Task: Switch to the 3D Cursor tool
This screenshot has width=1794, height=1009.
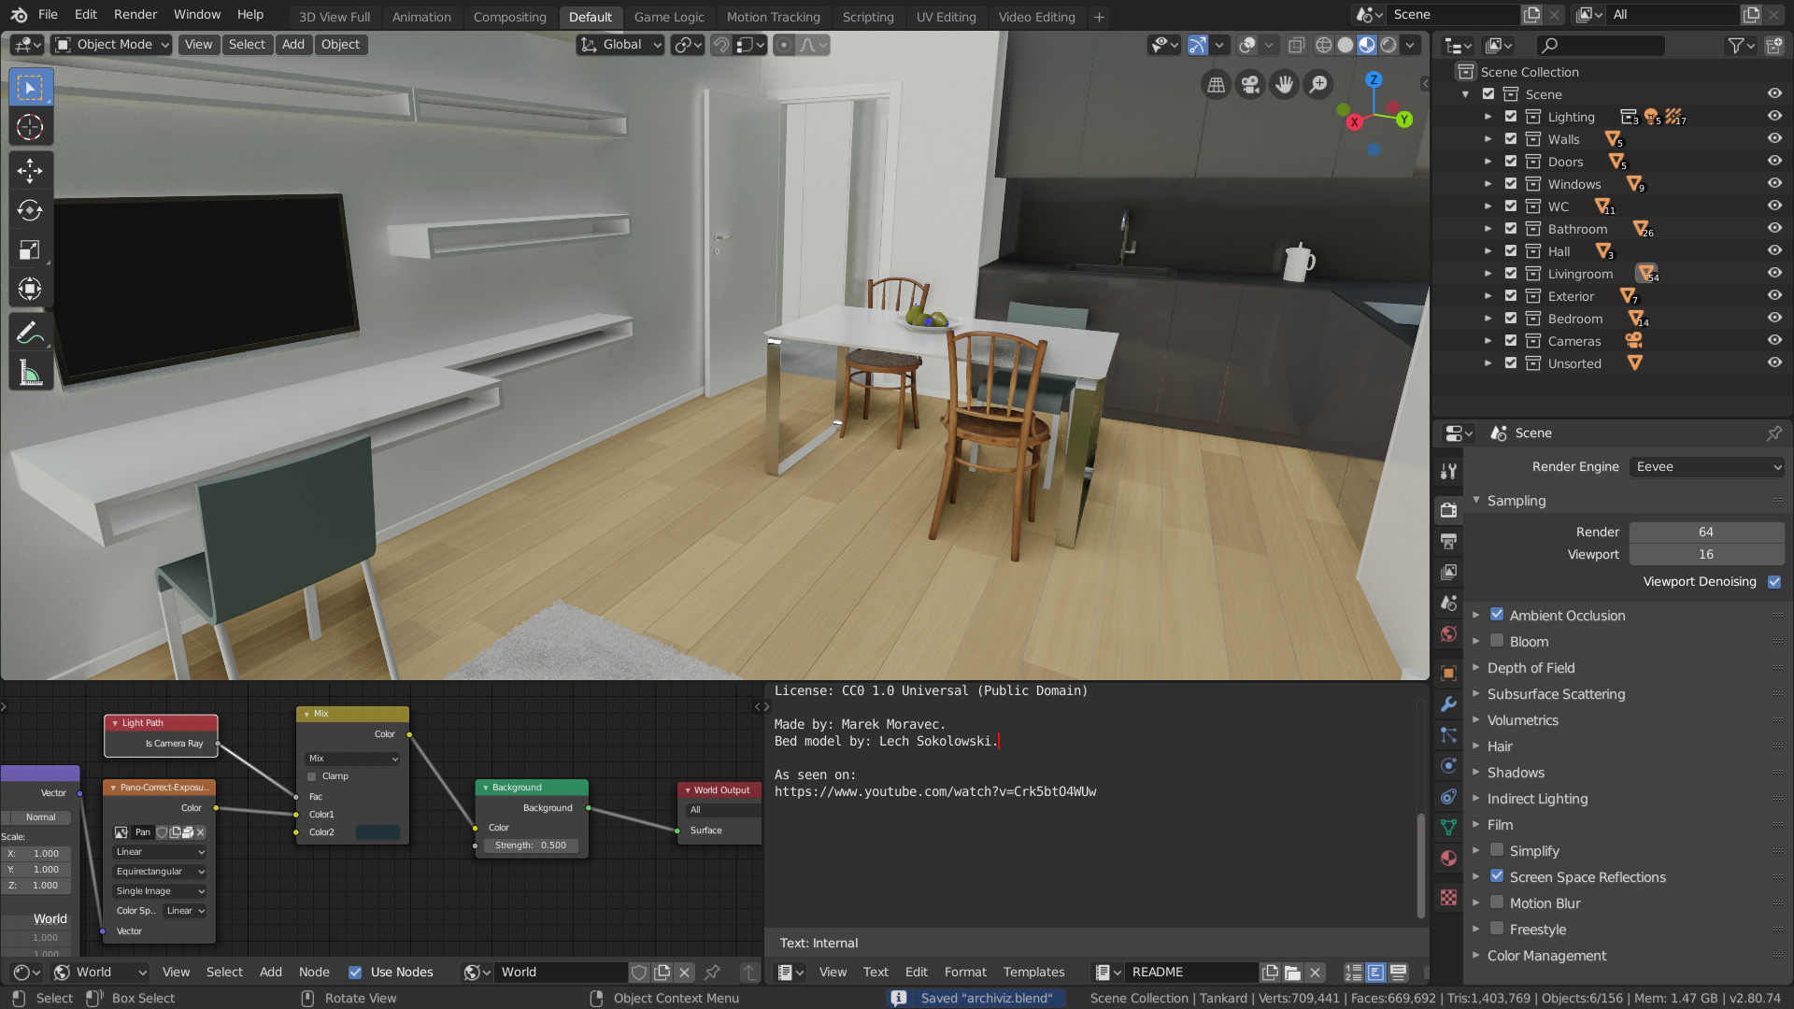Action: (31, 127)
